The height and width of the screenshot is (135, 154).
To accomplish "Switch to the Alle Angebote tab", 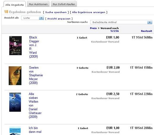I will [x=15, y=5].
